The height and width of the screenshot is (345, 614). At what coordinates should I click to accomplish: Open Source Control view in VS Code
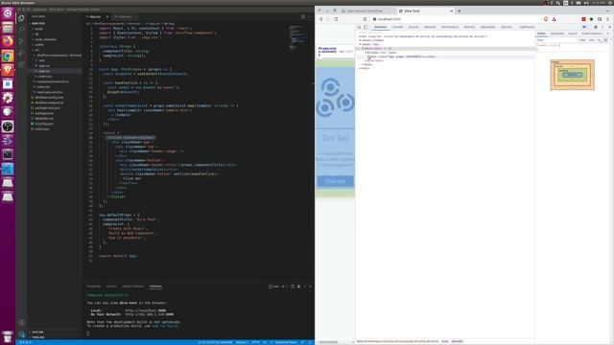(x=21, y=41)
